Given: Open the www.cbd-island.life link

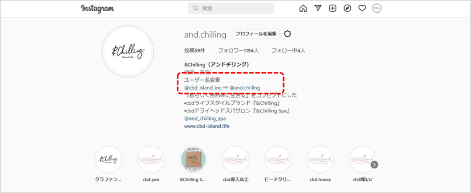Looking at the screenshot, I should 207,126.
